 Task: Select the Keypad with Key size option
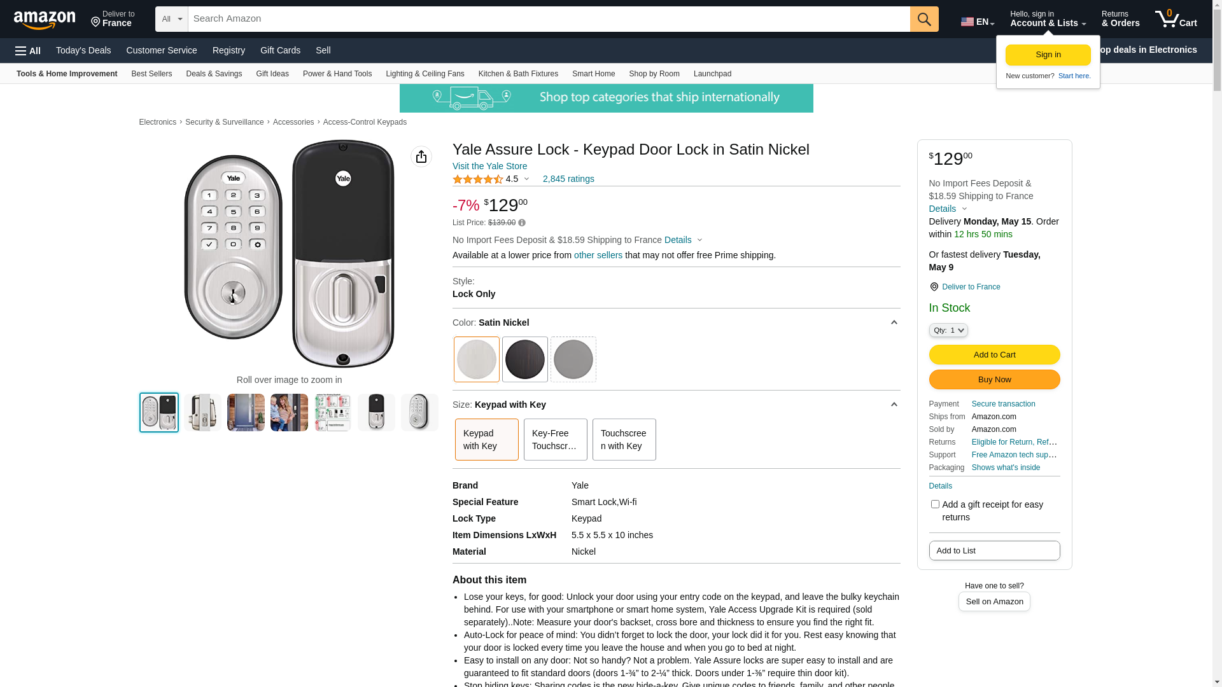pos(486,440)
